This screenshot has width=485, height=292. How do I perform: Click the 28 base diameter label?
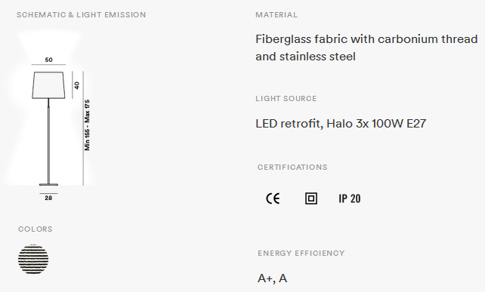point(48,198)
